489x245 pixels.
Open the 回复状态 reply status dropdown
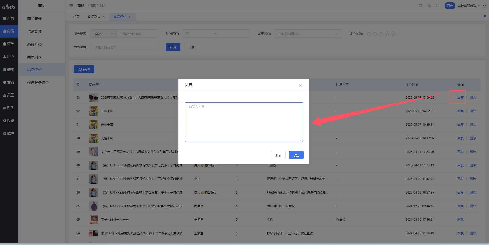[x=308, y=34]
